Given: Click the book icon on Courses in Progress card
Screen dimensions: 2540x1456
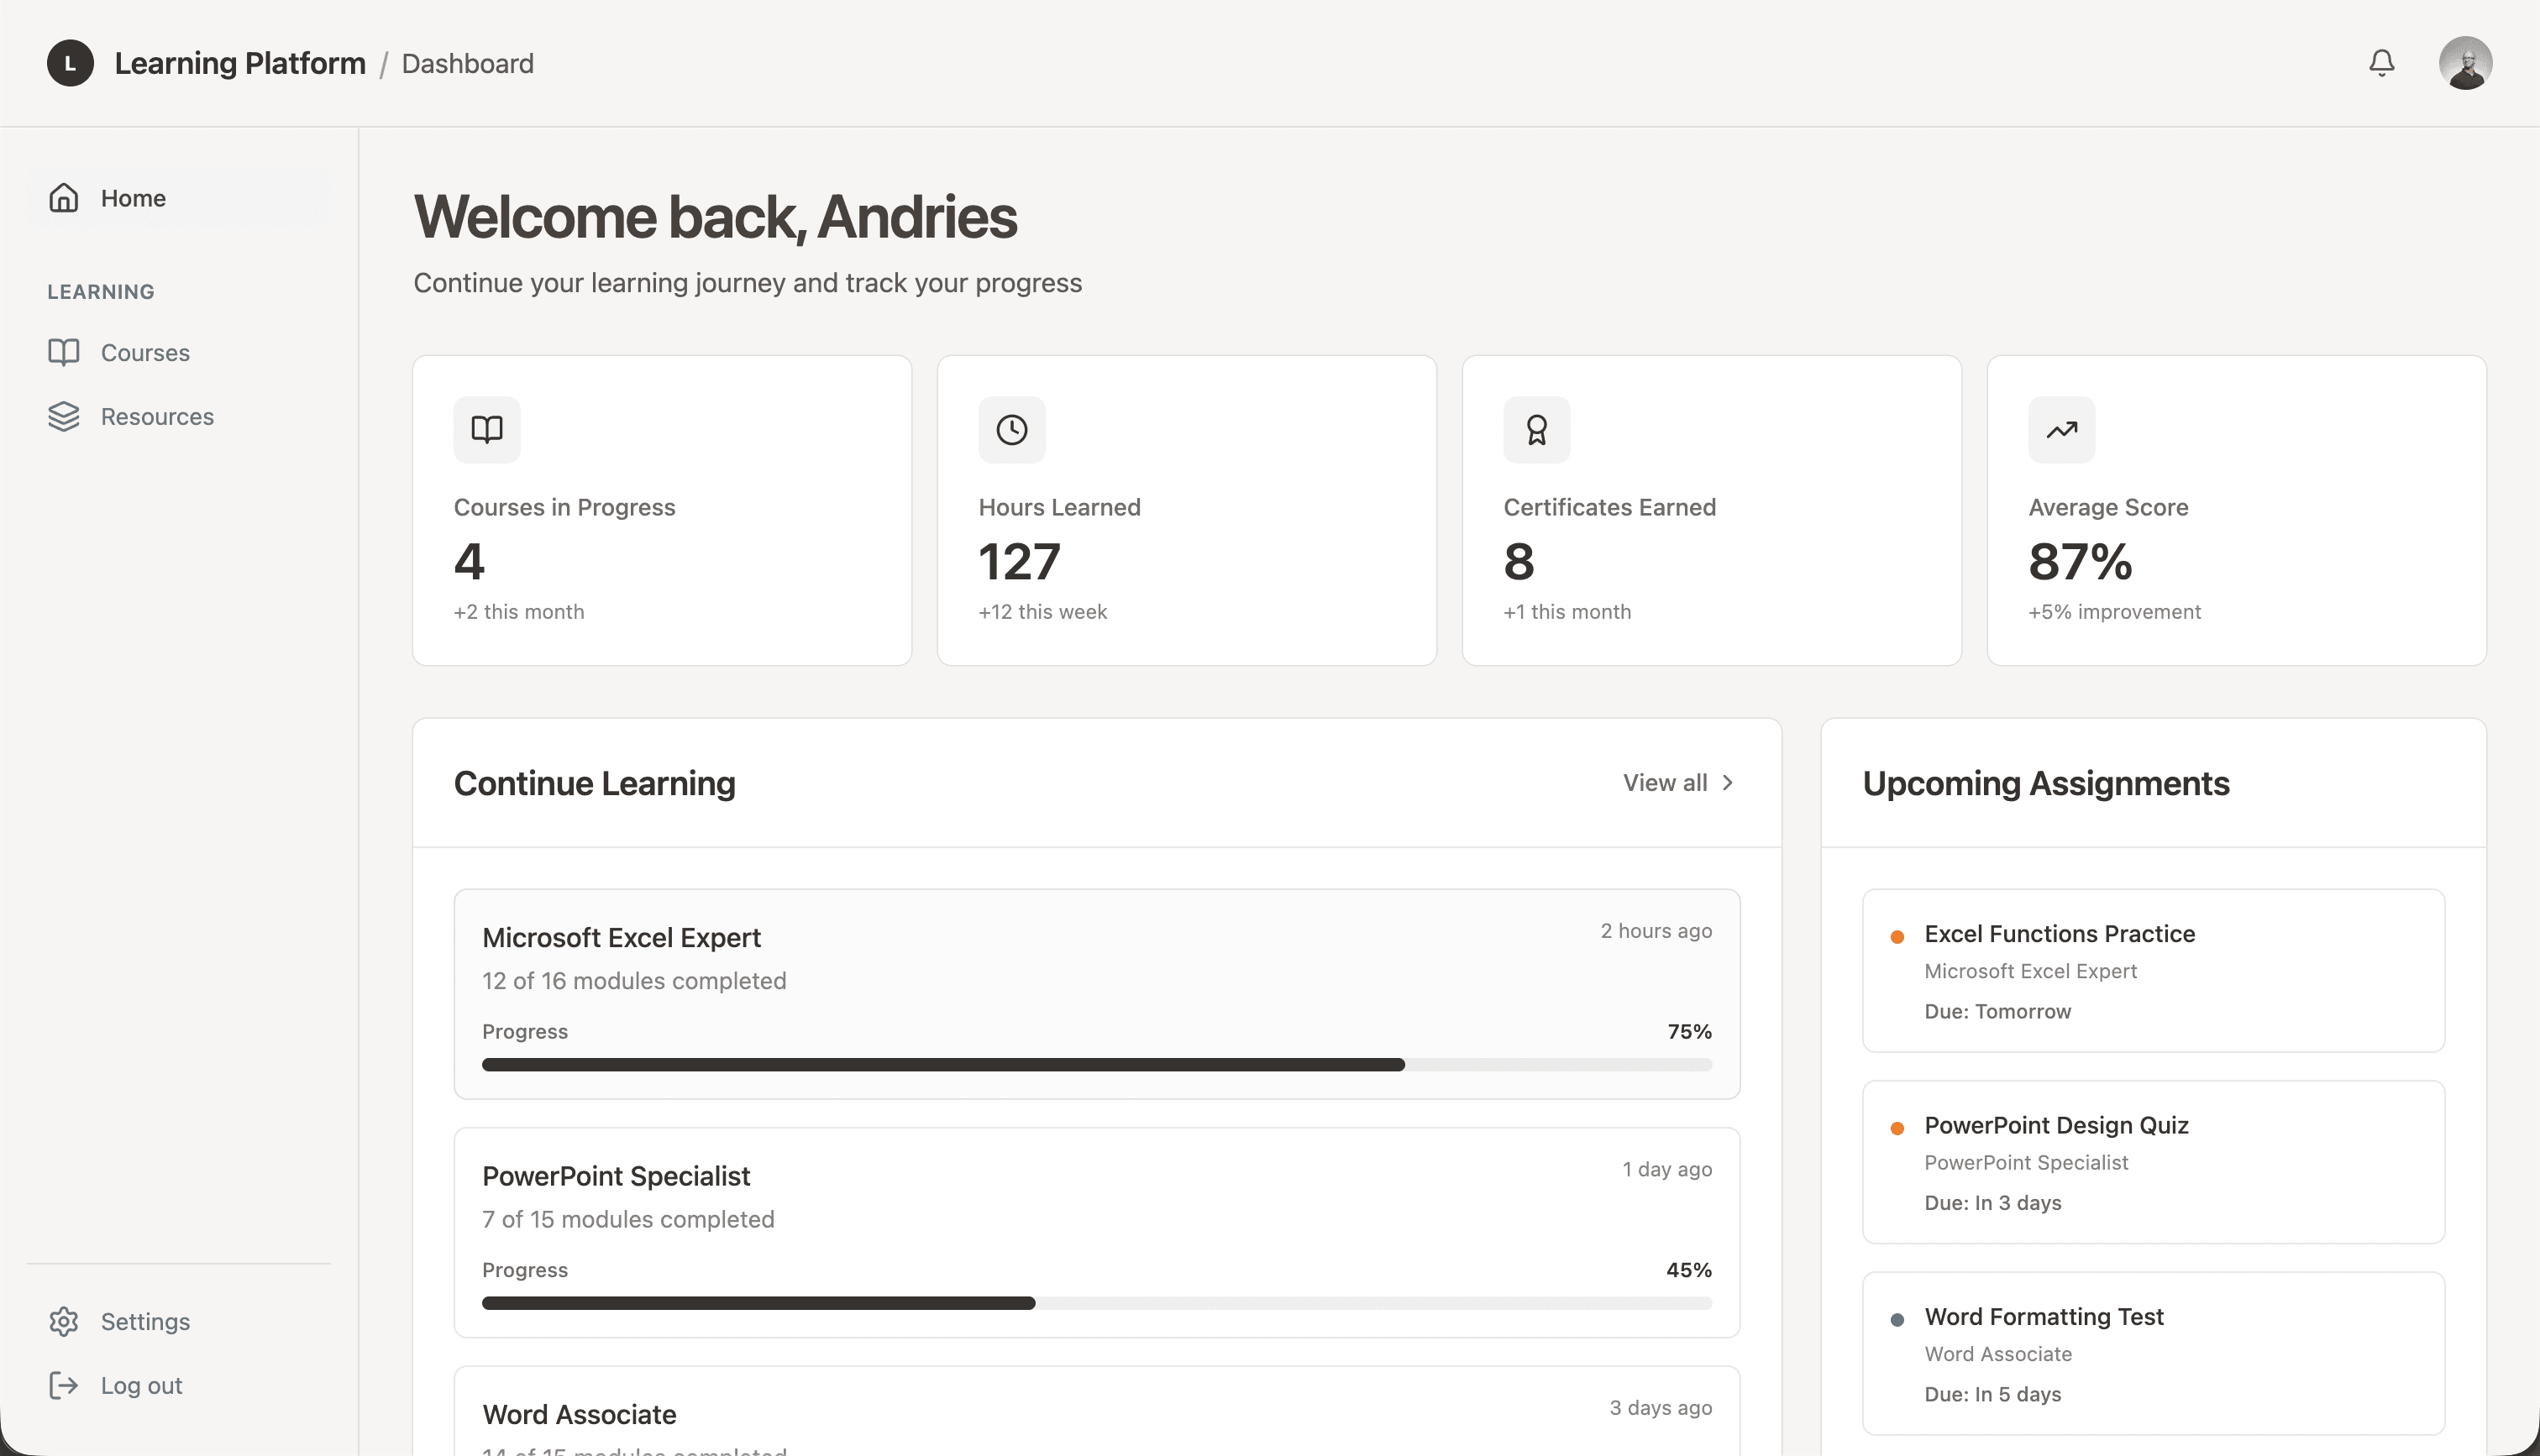Looking at the screenshot, I should 486,429.
